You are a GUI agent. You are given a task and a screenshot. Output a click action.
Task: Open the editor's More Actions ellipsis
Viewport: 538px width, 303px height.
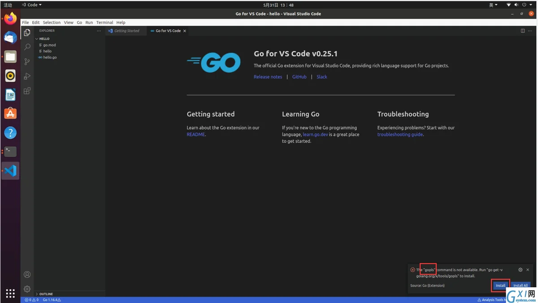[531, 31]
